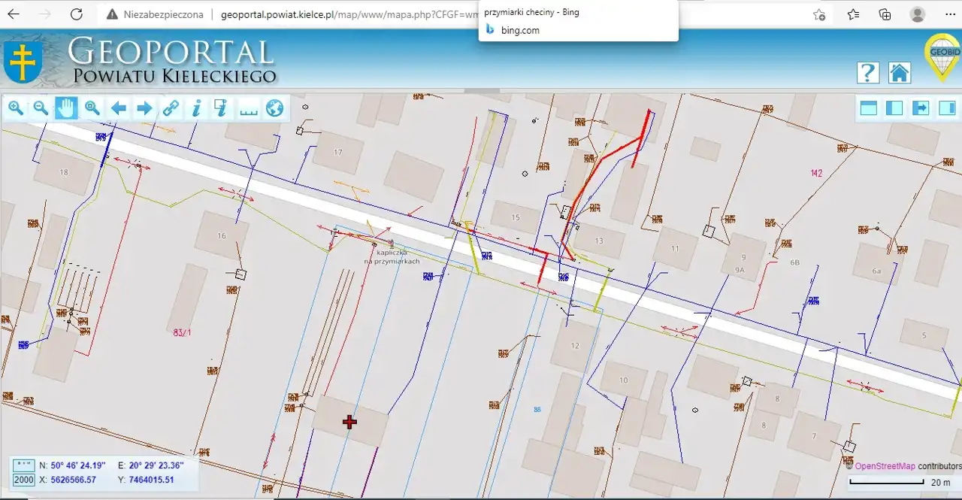Switch coordinates to degrees format button

coord(24,465)
